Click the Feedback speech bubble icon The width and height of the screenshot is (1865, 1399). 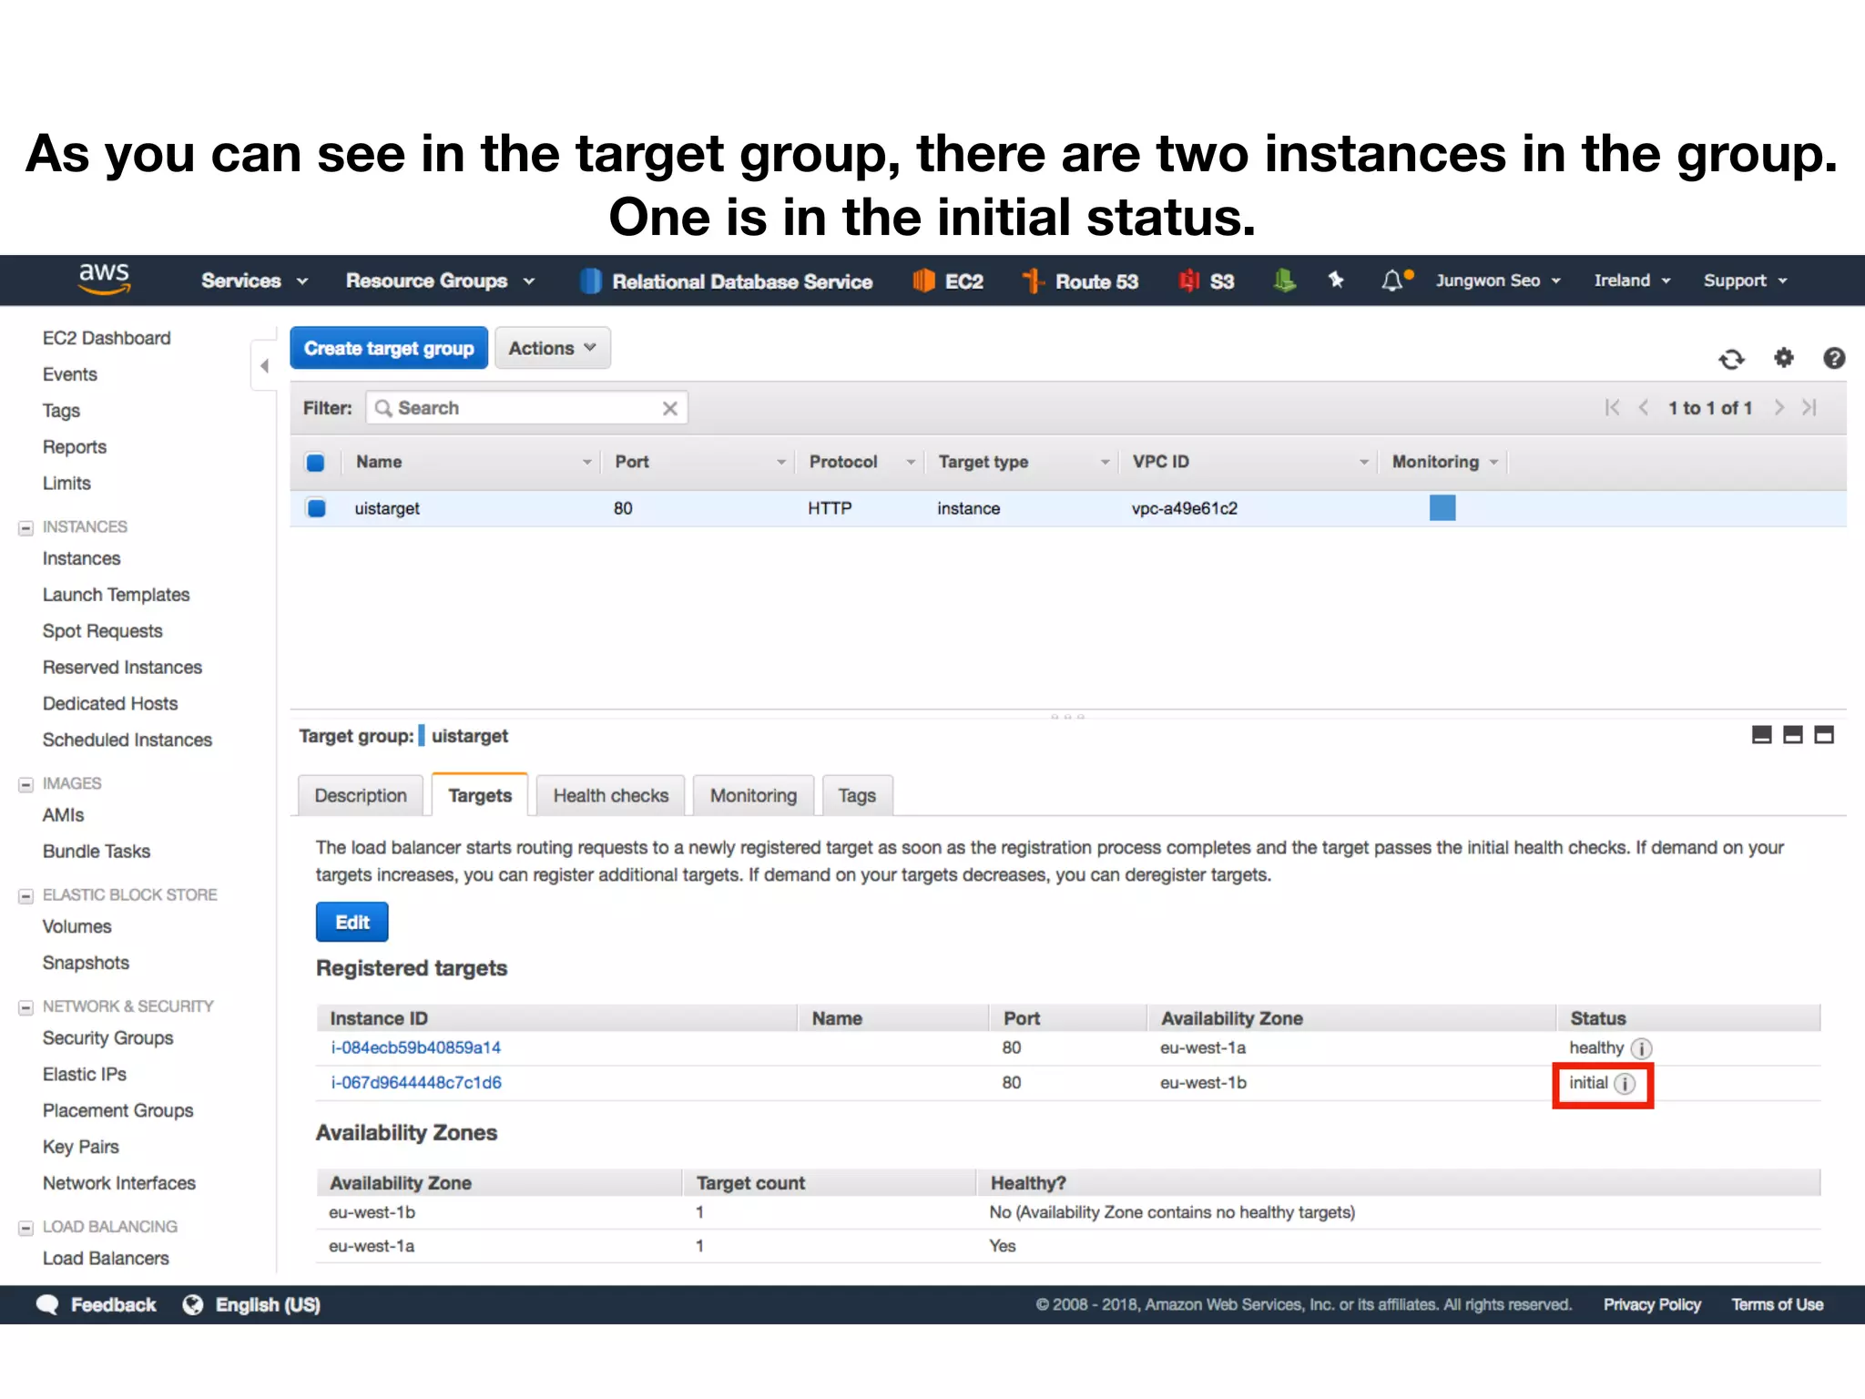tap(47, 1304)
